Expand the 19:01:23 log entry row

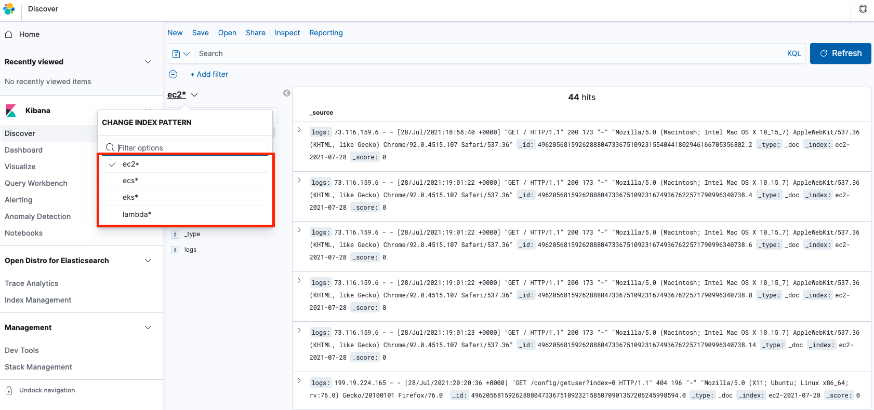(299, 330)
